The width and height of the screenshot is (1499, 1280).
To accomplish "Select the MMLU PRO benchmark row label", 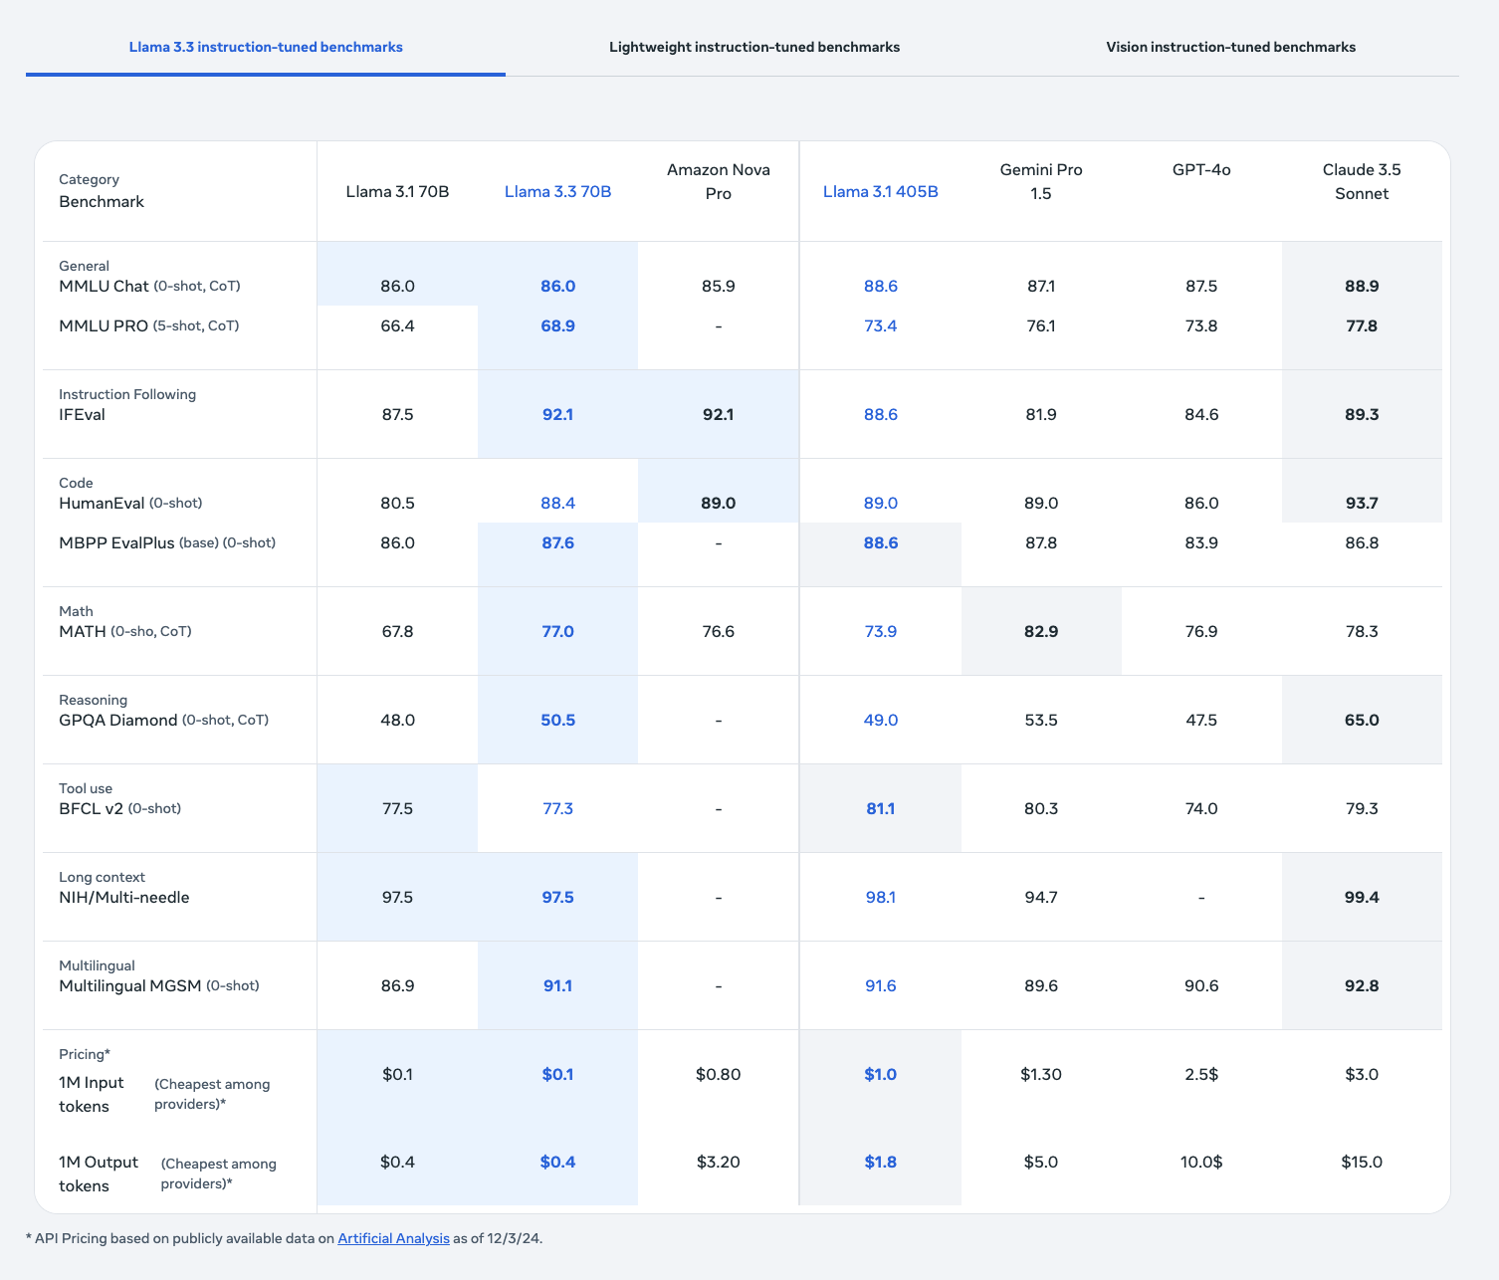I will pyautogui.click(x=148, y=325).
